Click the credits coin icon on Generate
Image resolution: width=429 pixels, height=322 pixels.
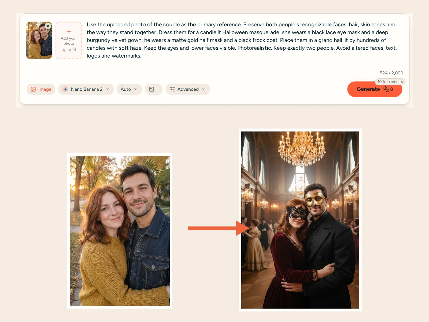click(x=386, y=89)
